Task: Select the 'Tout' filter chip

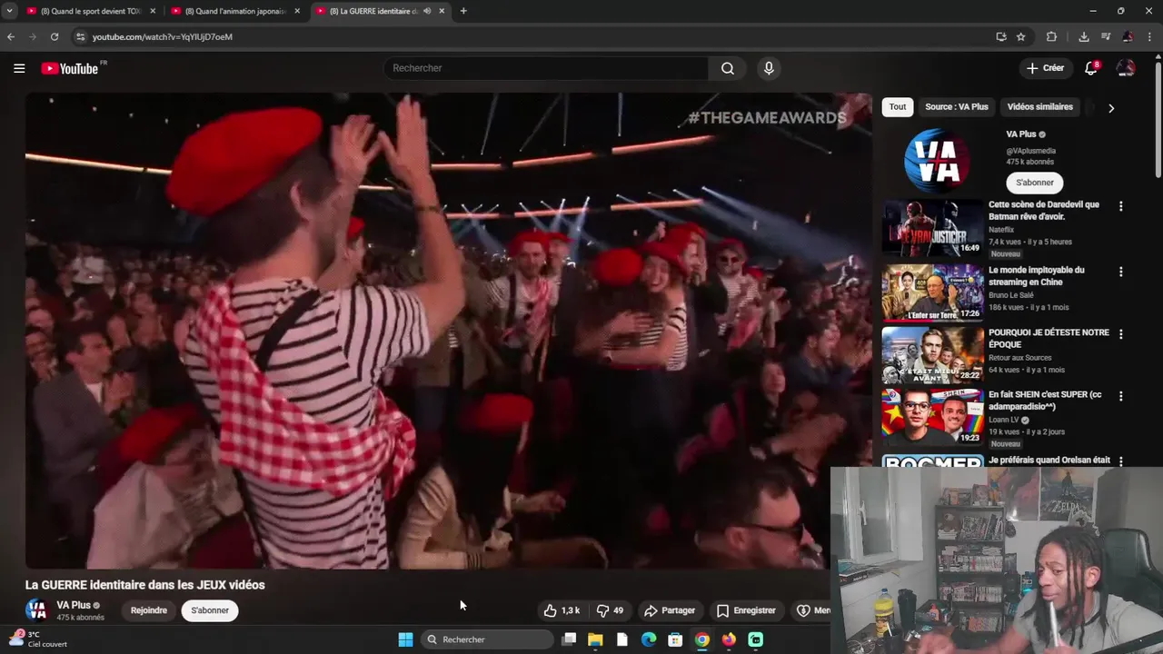Action: click(898, 107)
